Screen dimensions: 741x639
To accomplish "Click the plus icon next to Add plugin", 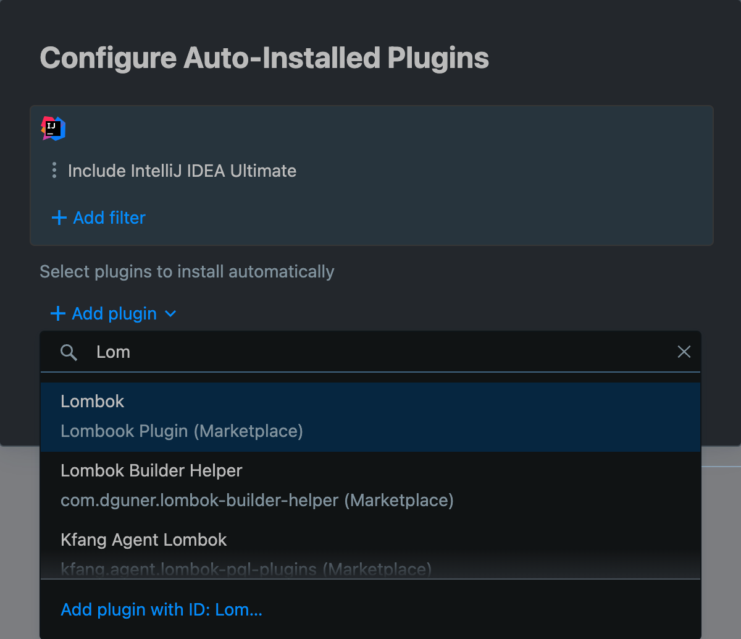I will click(x=57, y=313).
